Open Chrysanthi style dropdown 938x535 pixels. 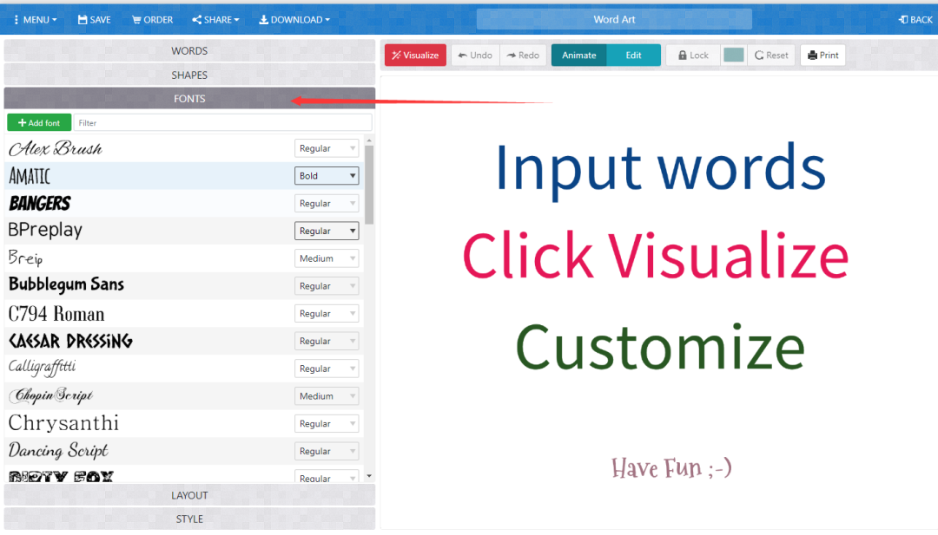click(327, 423)
